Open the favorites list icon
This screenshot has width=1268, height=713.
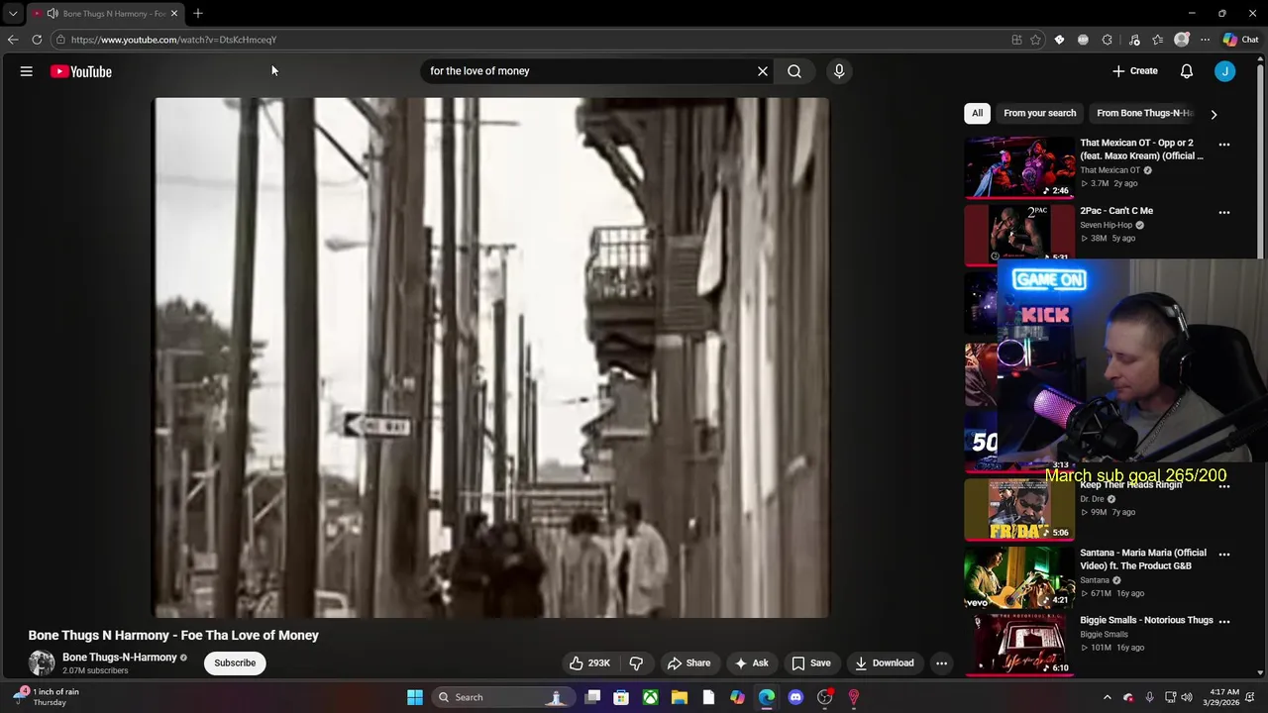click(x=1157, y=40)
